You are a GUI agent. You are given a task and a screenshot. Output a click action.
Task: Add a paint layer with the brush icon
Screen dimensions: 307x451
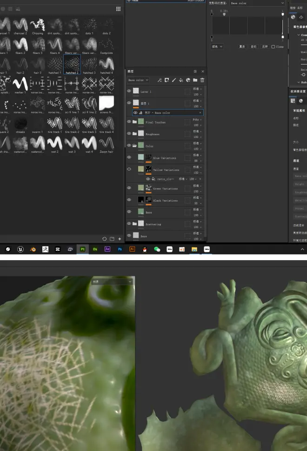[x=174, y=80]
